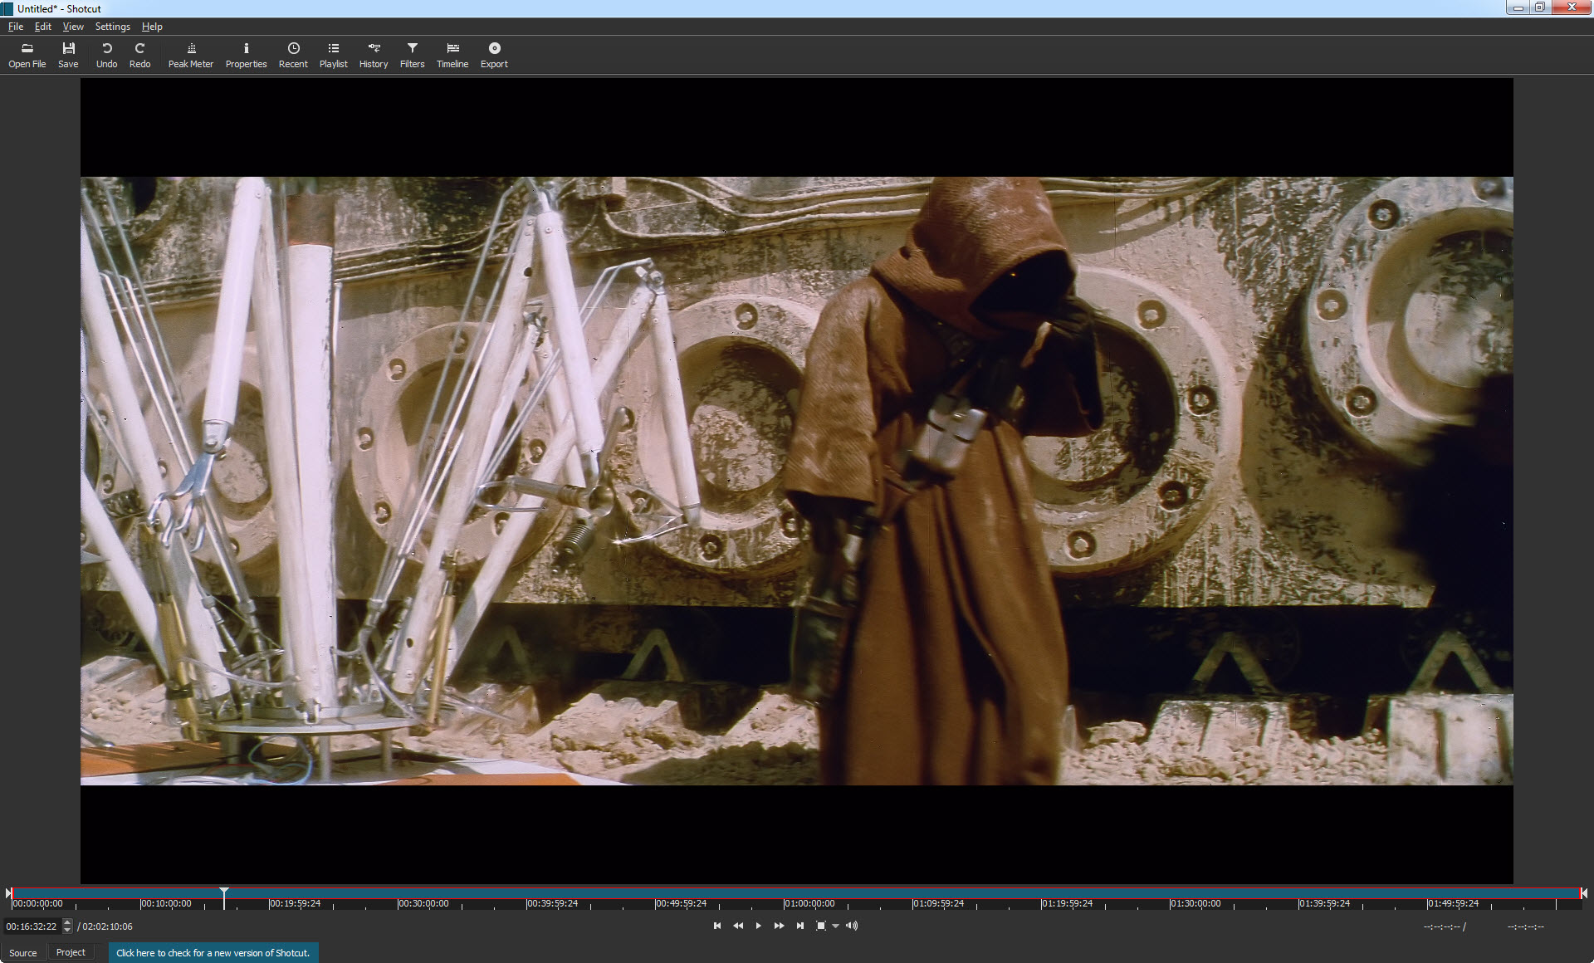Open the Settings menu

pos(113,27)
